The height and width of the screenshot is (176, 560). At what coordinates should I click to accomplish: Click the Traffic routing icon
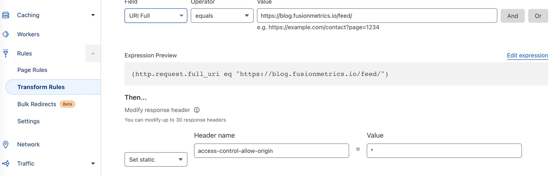tap(6, 164)
